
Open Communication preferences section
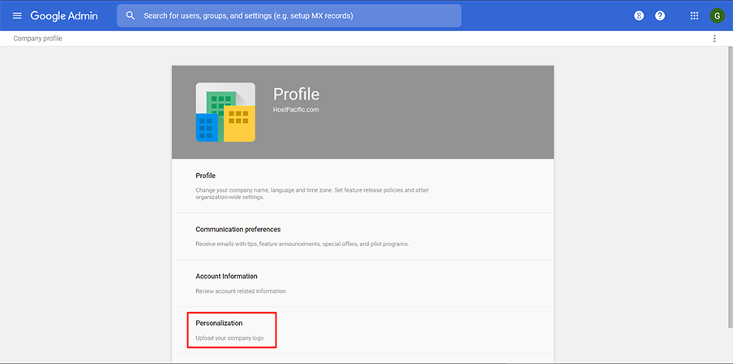(x=362, y=236)
